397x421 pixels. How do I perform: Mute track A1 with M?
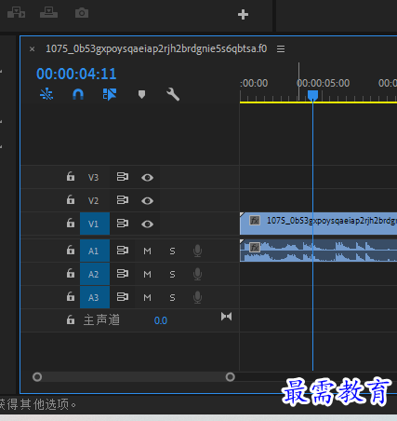(147, 251)
